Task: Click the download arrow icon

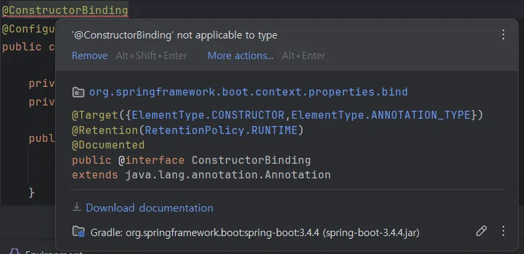Action: click(77, 208)
